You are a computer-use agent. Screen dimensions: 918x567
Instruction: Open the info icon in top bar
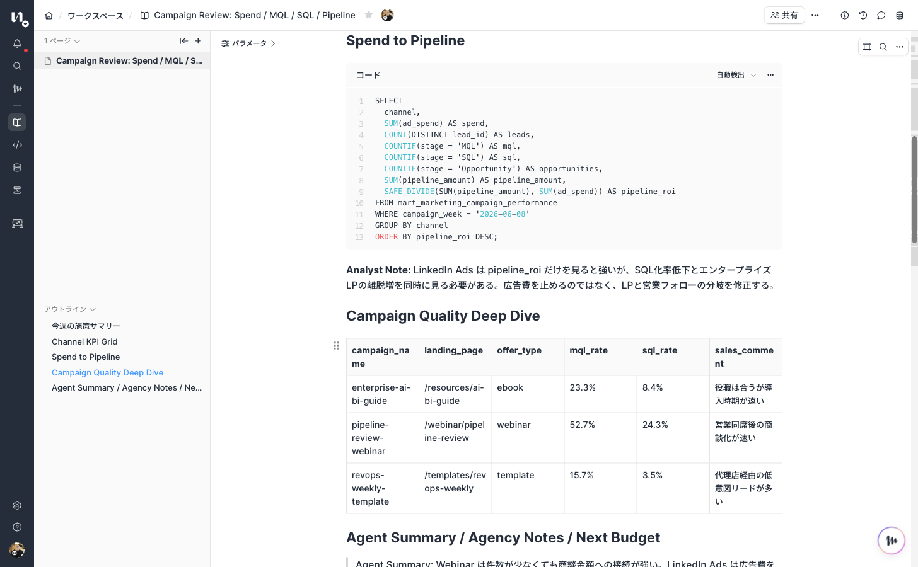(x=845, y=15)
